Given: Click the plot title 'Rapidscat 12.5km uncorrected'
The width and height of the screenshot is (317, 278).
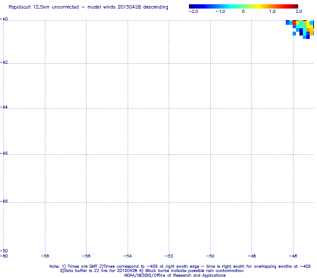Looking at the screenshot, I should 44,7.
